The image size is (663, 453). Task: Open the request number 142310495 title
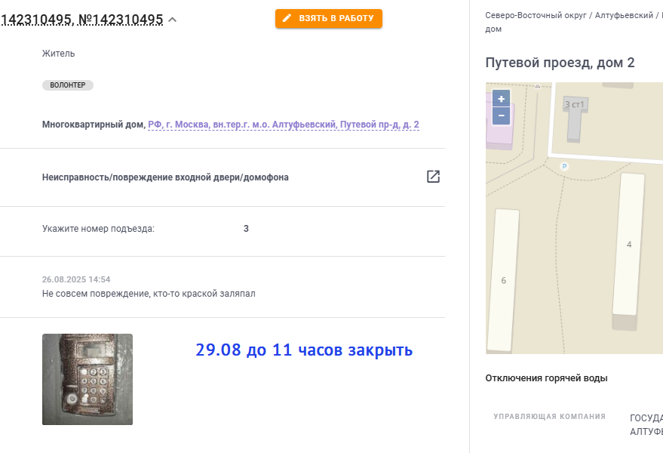pyautogui.click(x=81, y=20)
